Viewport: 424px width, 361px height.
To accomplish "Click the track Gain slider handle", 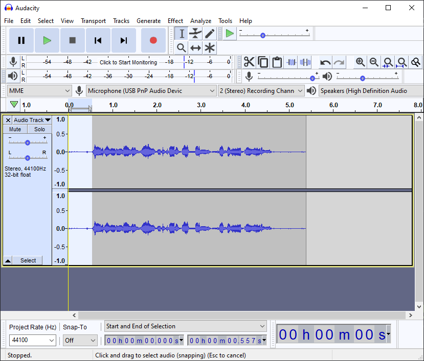I will coord(27,142).
